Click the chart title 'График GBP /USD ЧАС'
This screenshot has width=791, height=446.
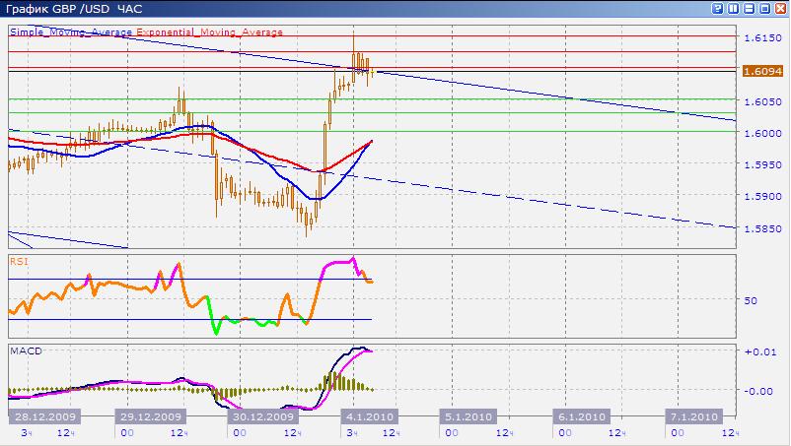point(73,10)
